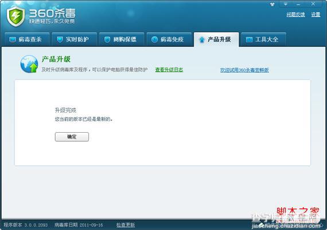Click the 确定 button
Image resolution: width=327 pixels, height=230 pixels.
click(72, 137)
